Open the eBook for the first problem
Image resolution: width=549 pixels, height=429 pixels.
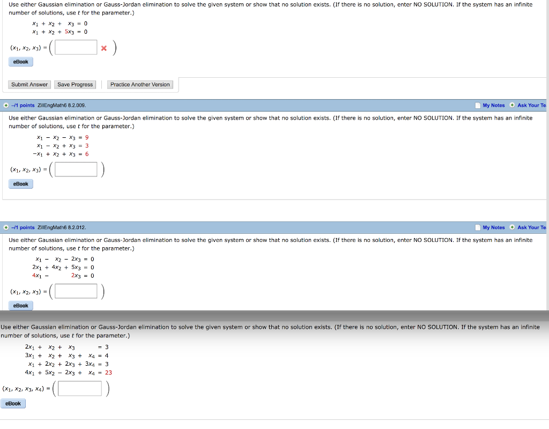coord(20,61)
